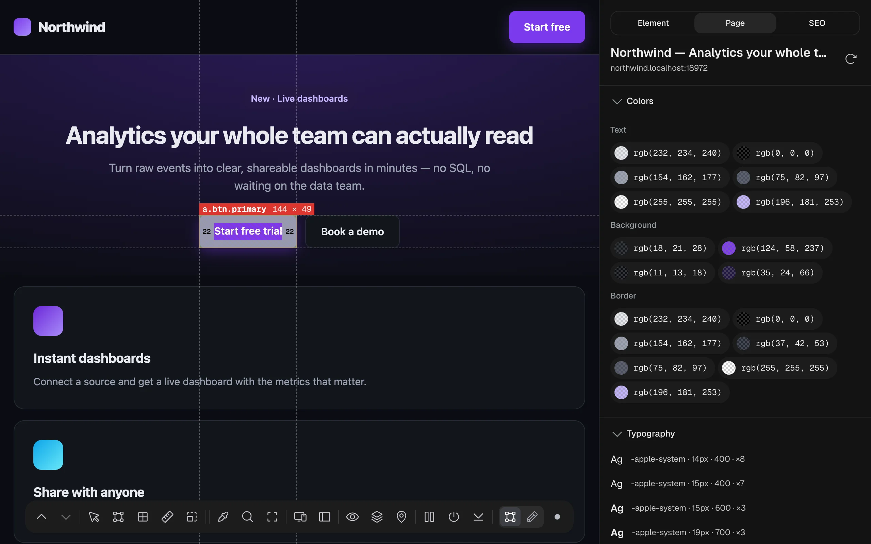The width and height of the screenshot is (871, 544).
Task: Click the up chevron in bottom toolbar
Action: click(42, 517)
